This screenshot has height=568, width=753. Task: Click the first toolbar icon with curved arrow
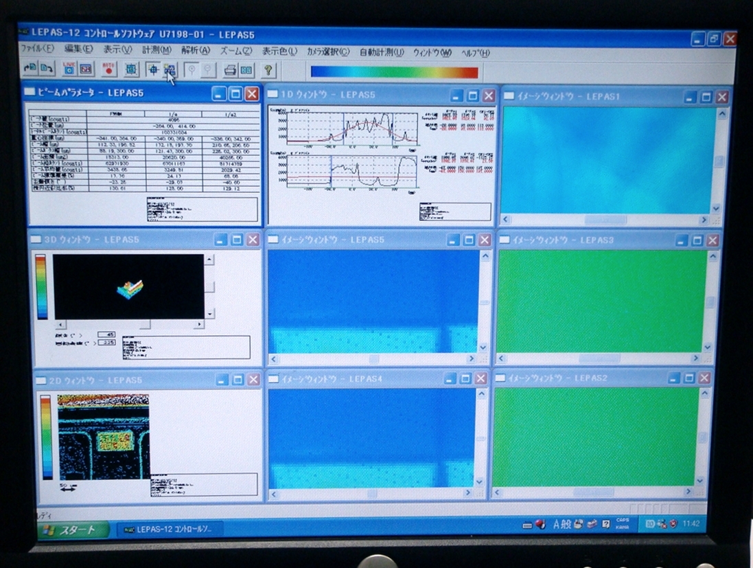coord(30,68)
